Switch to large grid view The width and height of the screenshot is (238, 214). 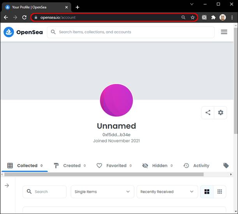207,191
